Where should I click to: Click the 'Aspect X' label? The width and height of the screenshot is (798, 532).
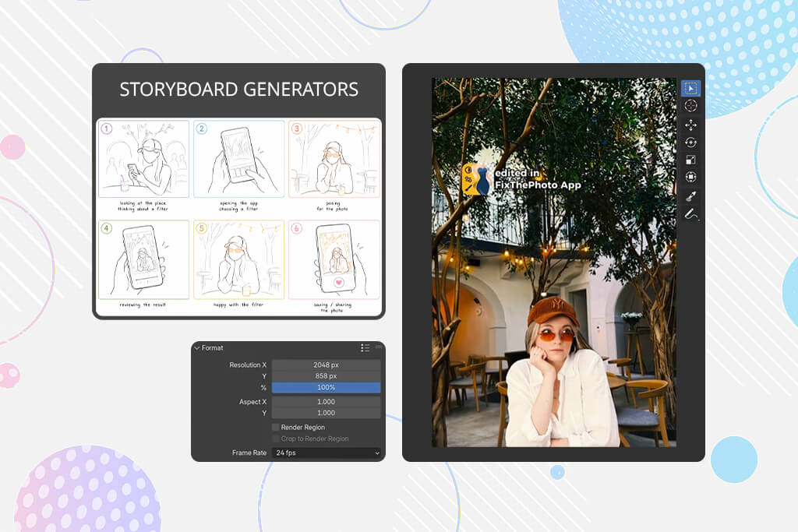point(253,402)
